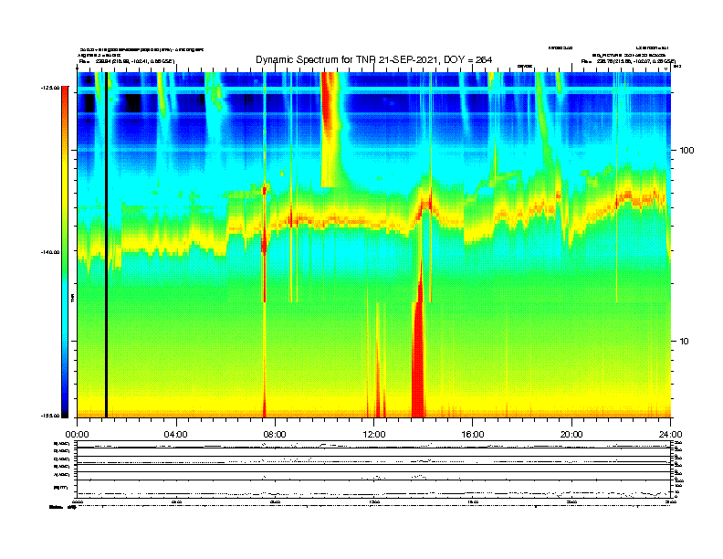The width and height of the screenshot is (723, 559).
Task: Click the vertical rainbow color scale bar
Action: pos(65,252)
